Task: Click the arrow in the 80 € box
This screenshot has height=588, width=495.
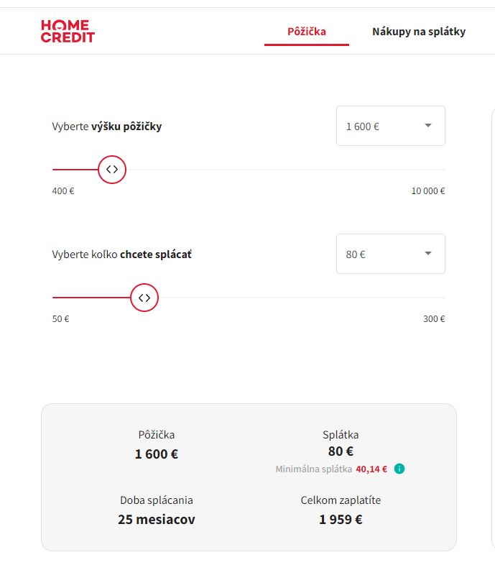Action: pyautogui.click(x=427, y=254)
